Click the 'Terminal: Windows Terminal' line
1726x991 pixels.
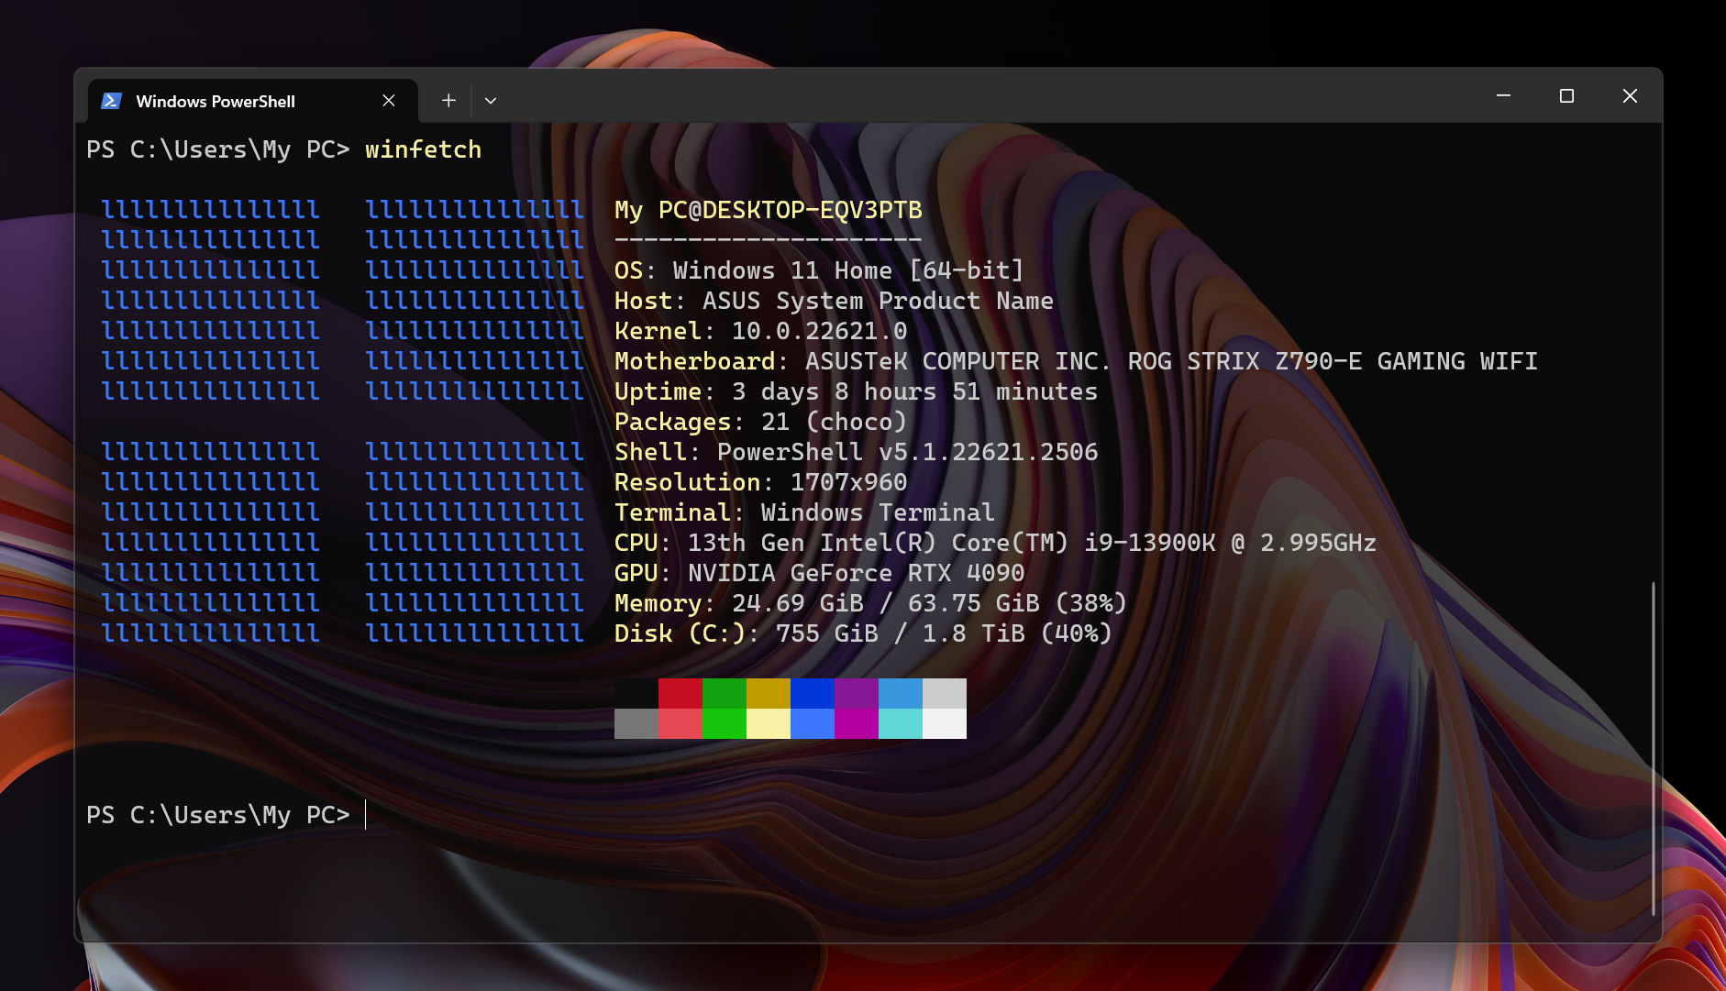[804, 512]
